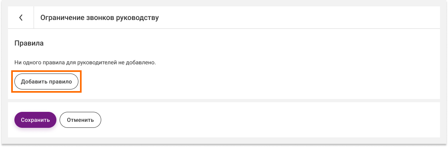
Task: Confirm settings by clicking Сохранить
Action: coord(36,120)
